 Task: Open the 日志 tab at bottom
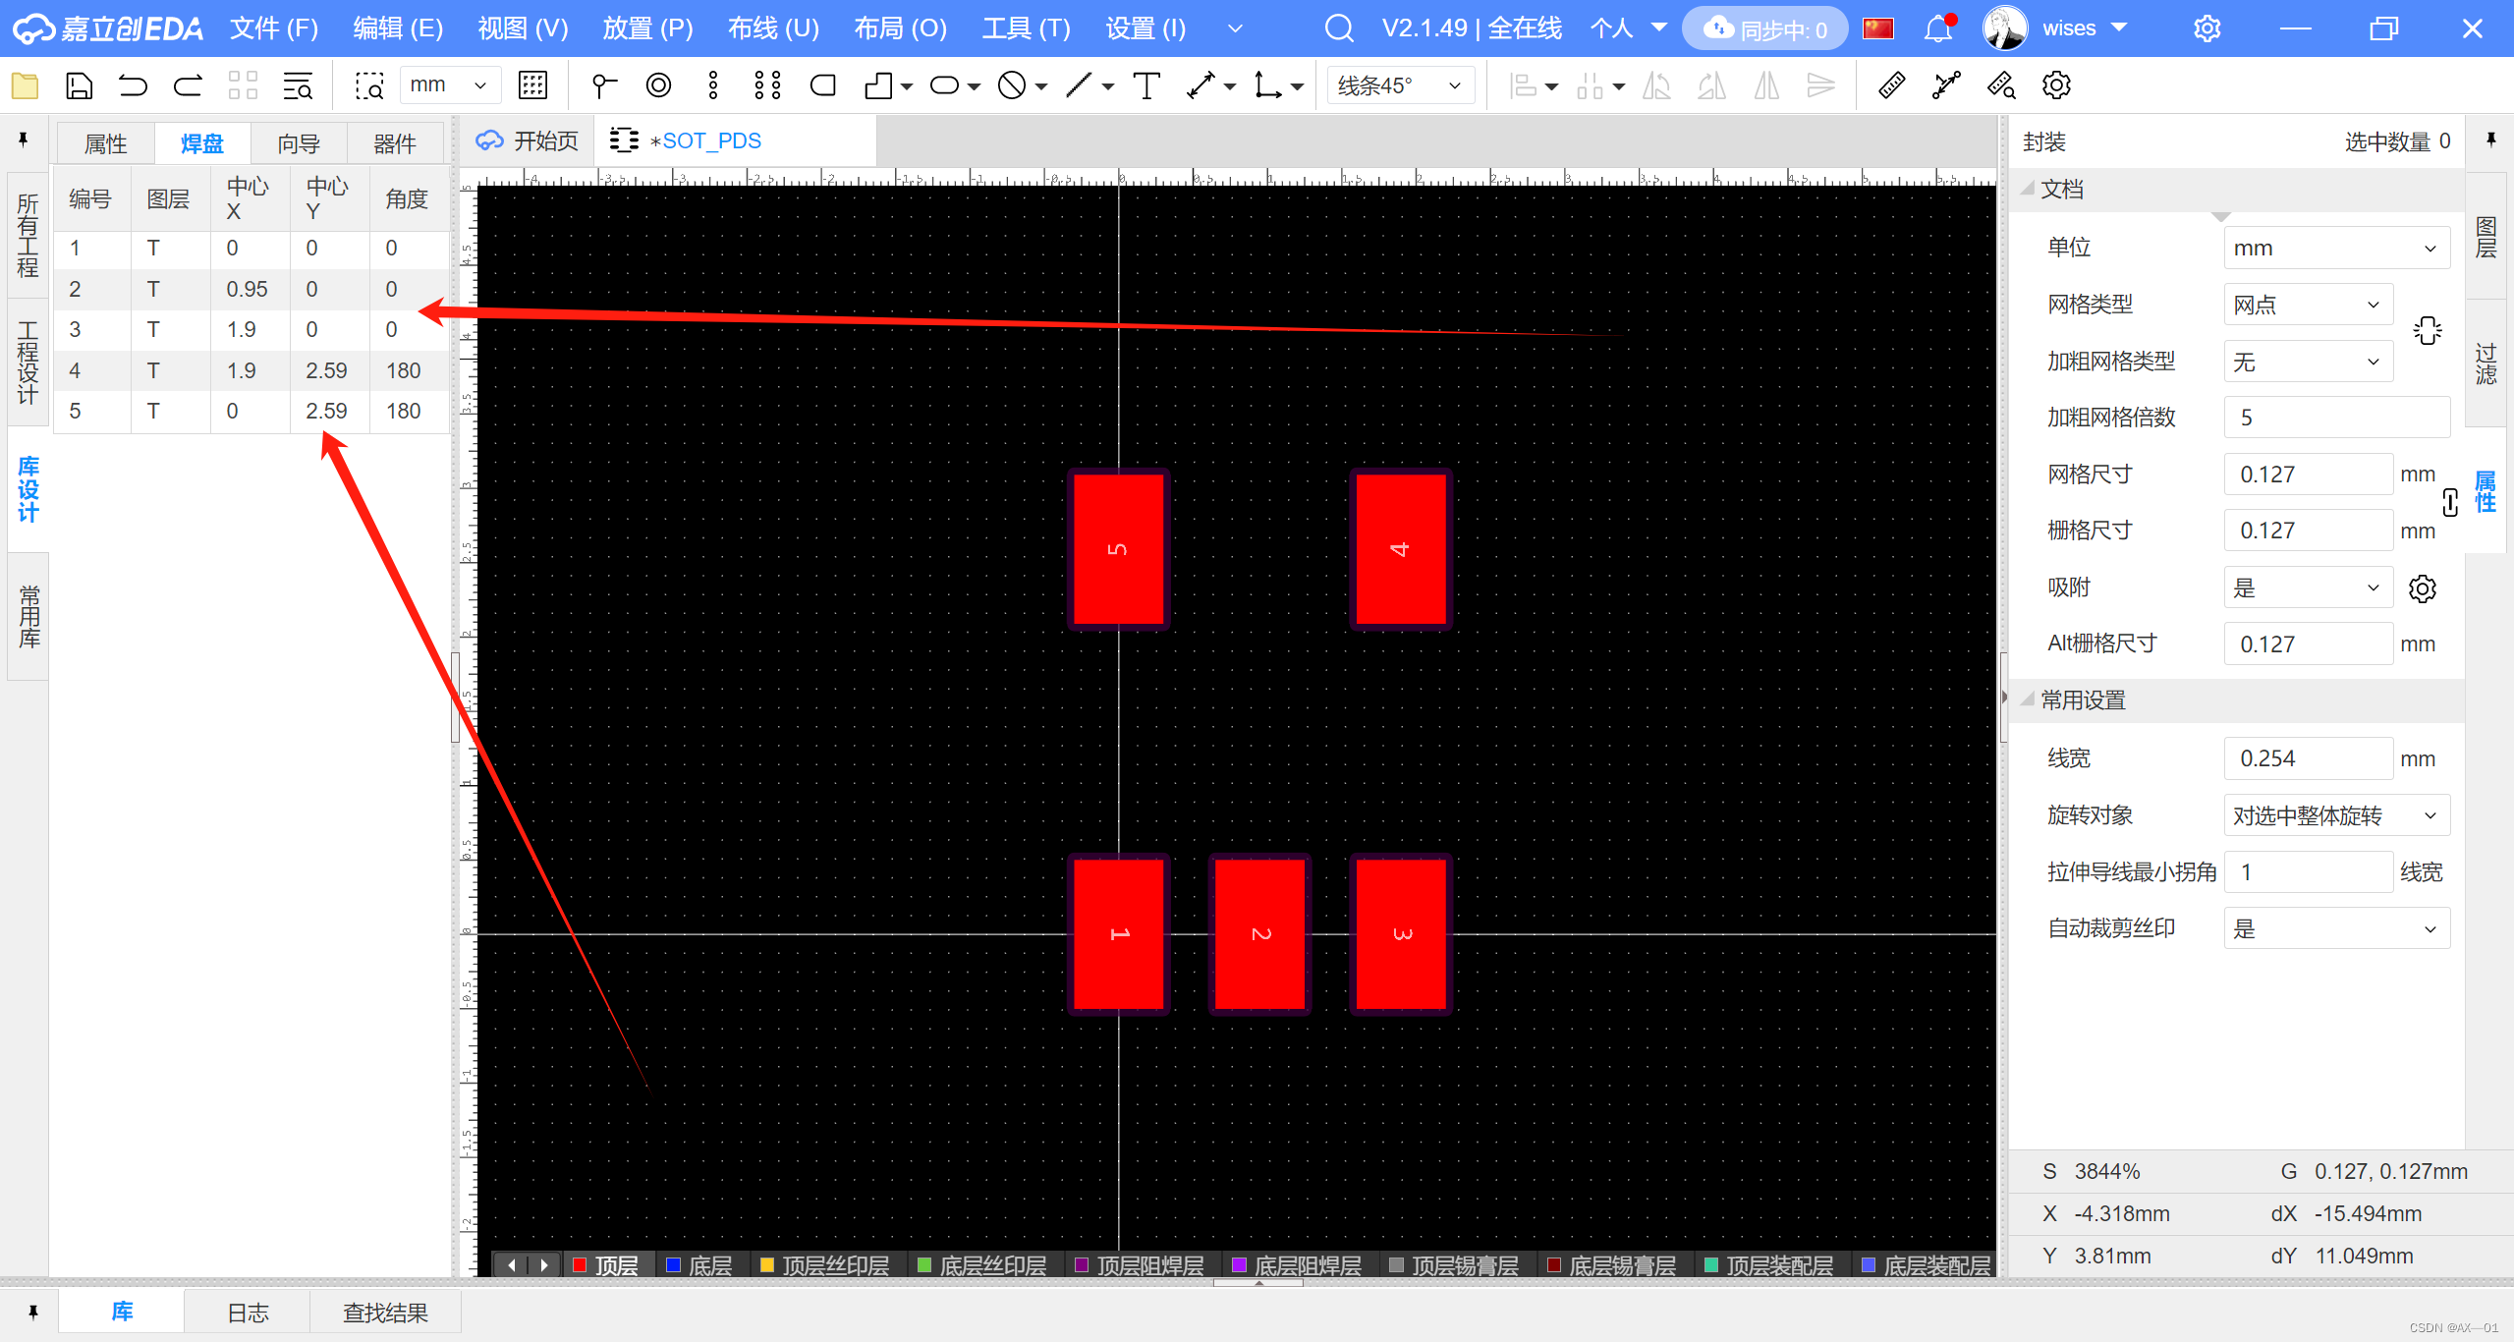[248, 1313]
